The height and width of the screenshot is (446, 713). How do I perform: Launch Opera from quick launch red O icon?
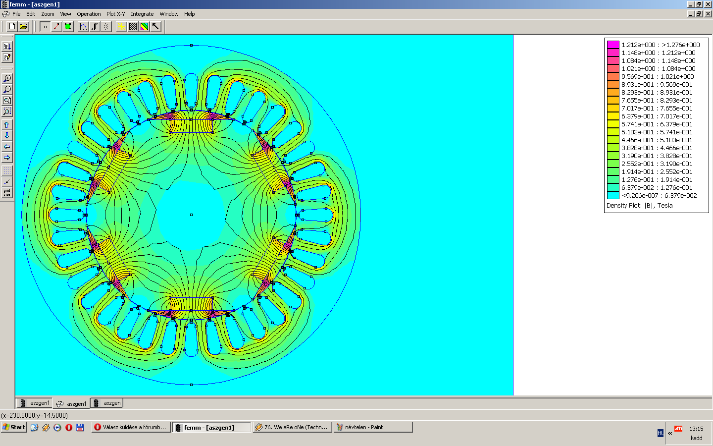click(69, 427)
